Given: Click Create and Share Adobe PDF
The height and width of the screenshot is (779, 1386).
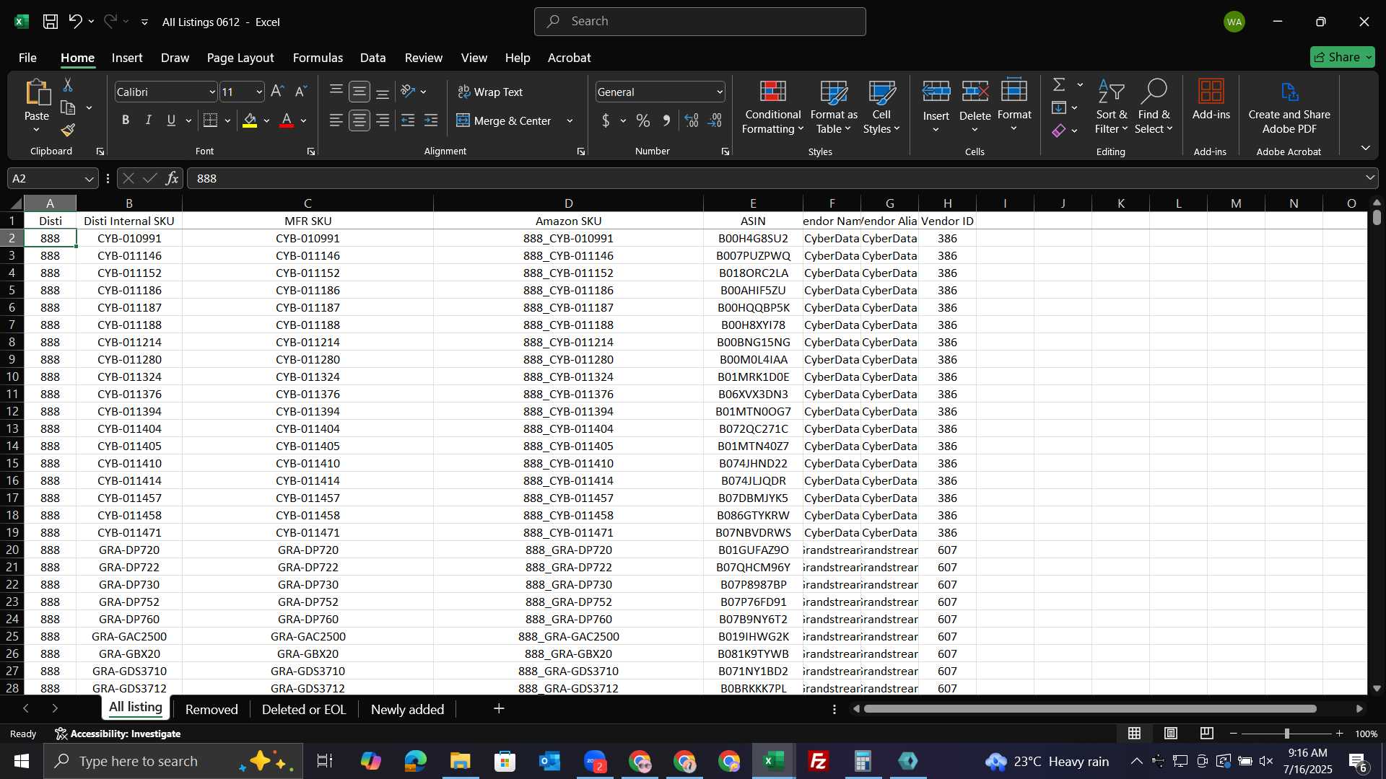Looking at the screenshot, I should [x=1289, y=107].
